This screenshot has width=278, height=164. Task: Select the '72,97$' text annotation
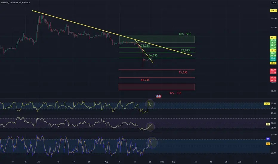[185, 50]
